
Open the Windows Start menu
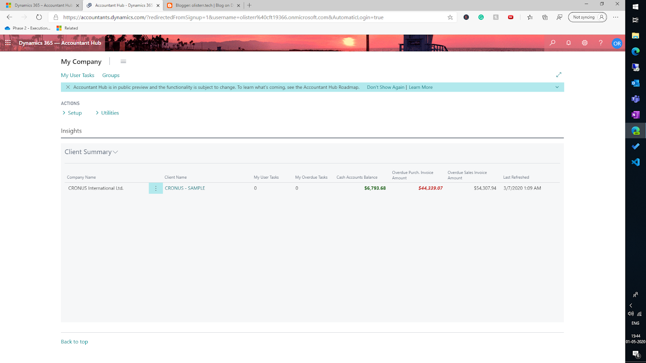(x=636, y=6)
